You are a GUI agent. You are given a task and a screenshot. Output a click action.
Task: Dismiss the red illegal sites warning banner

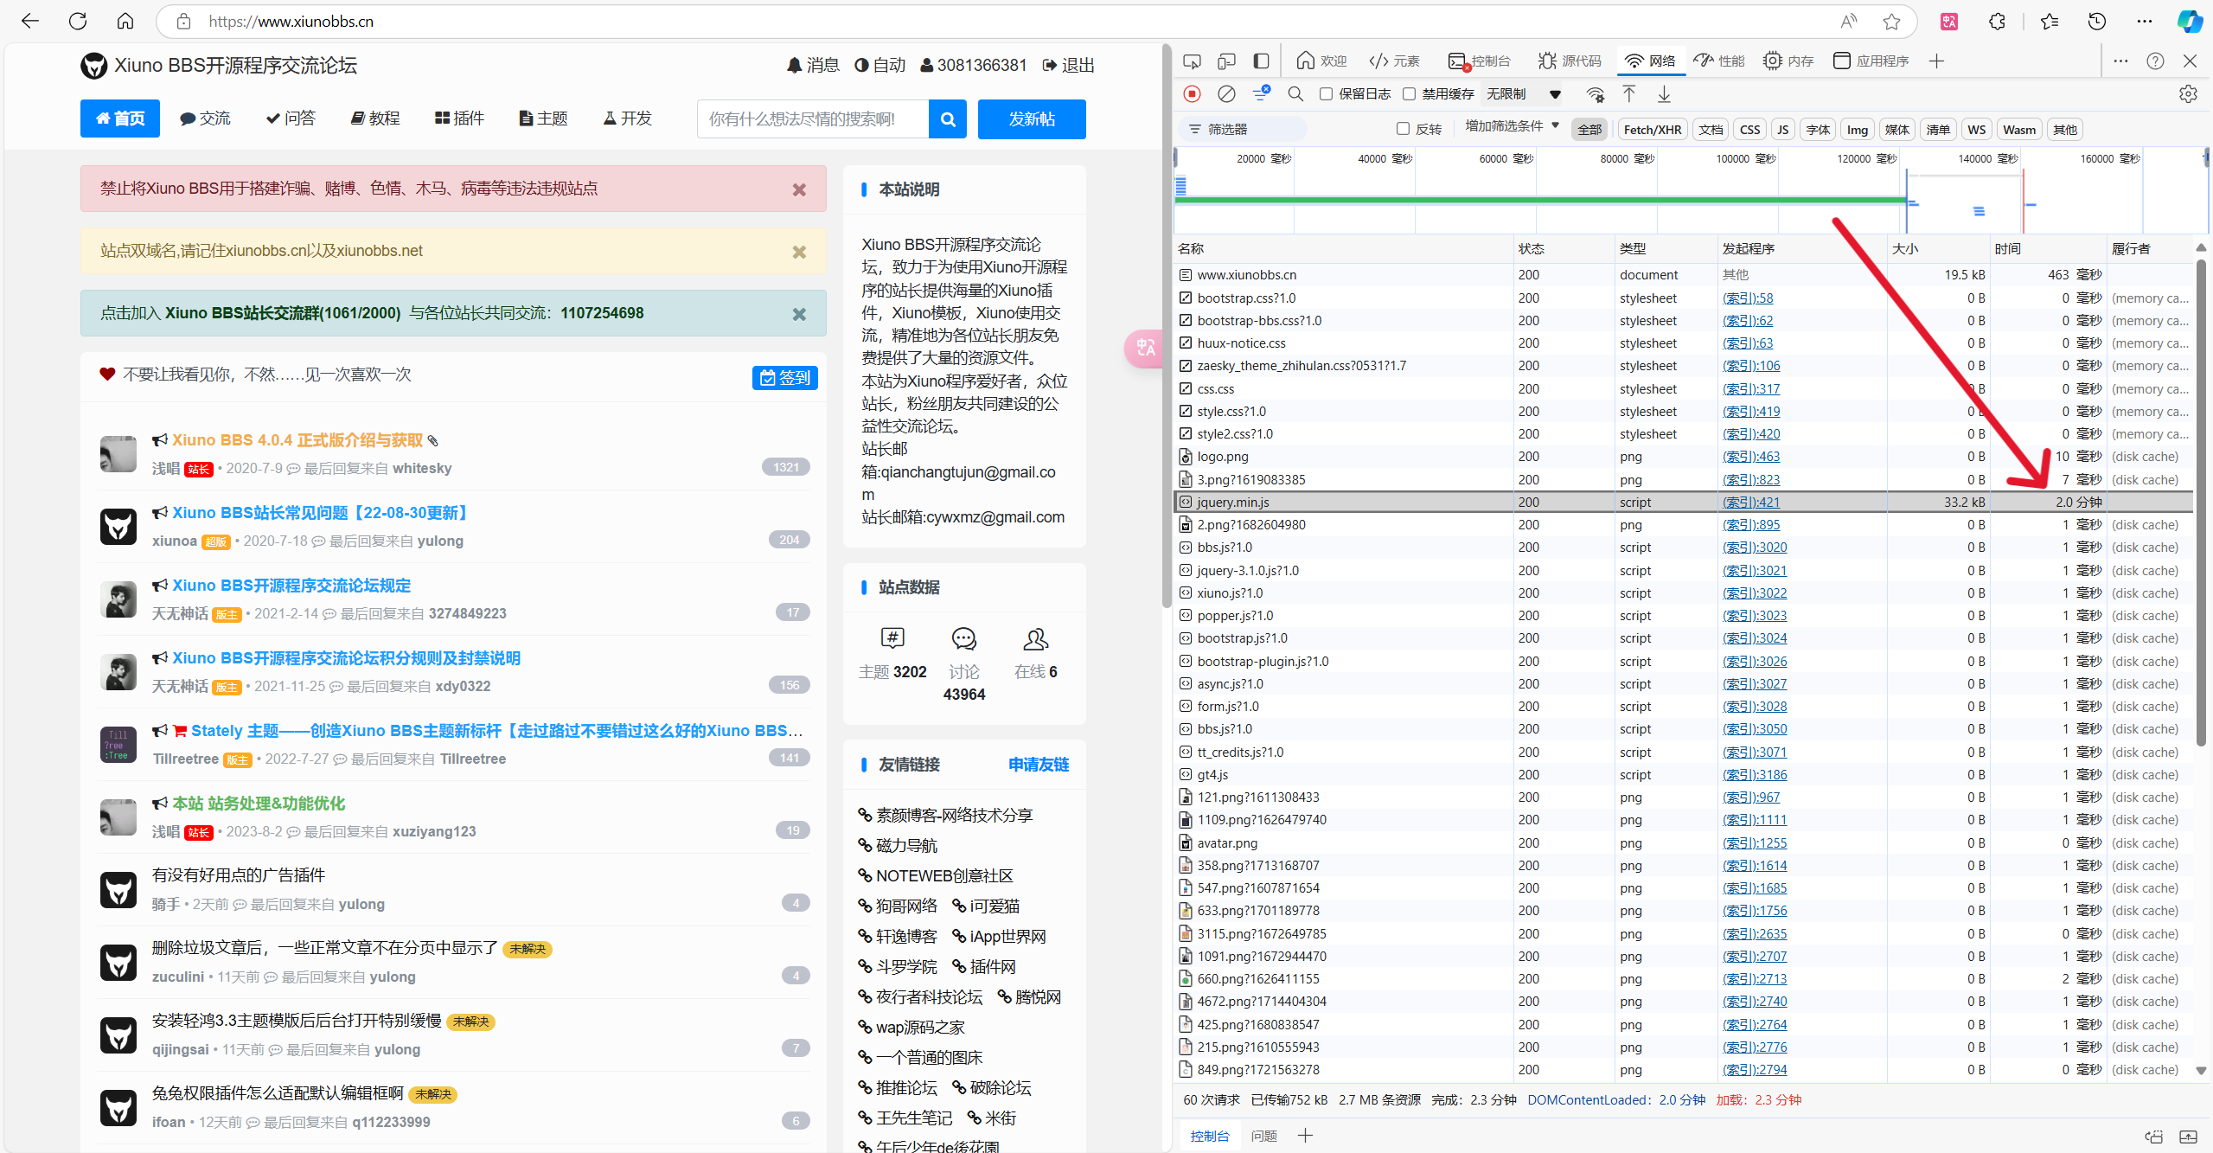799,189
